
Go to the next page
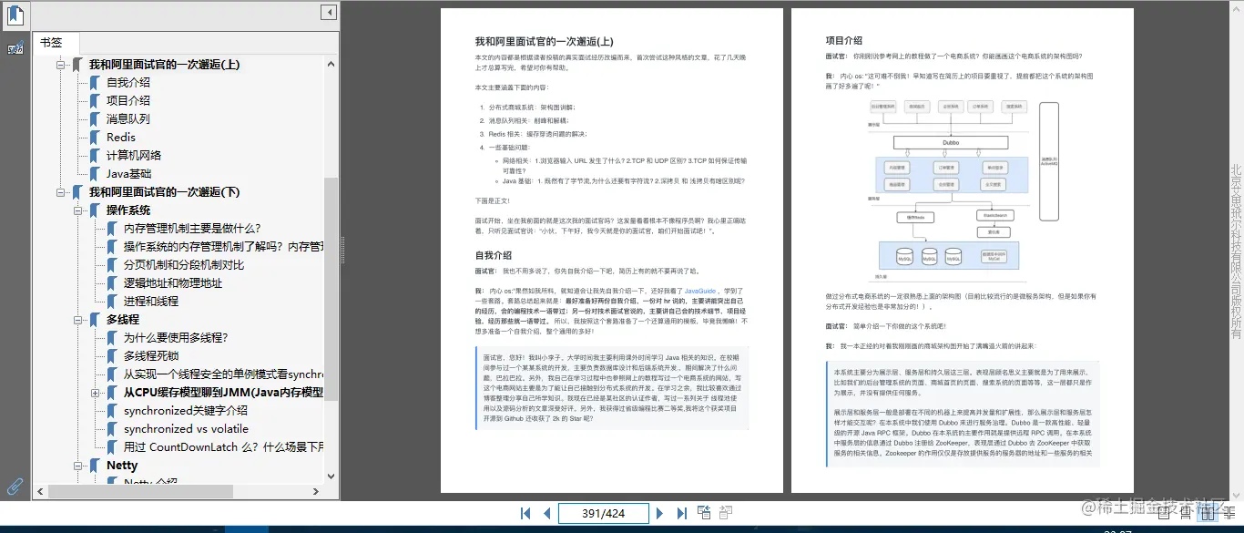[660, 513]
